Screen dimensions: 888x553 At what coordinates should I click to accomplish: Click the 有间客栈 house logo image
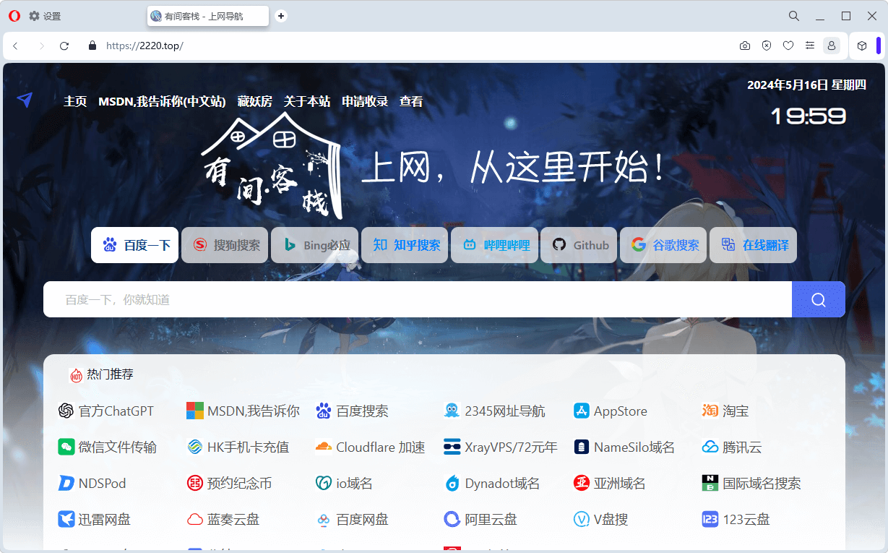coord(272,165)
